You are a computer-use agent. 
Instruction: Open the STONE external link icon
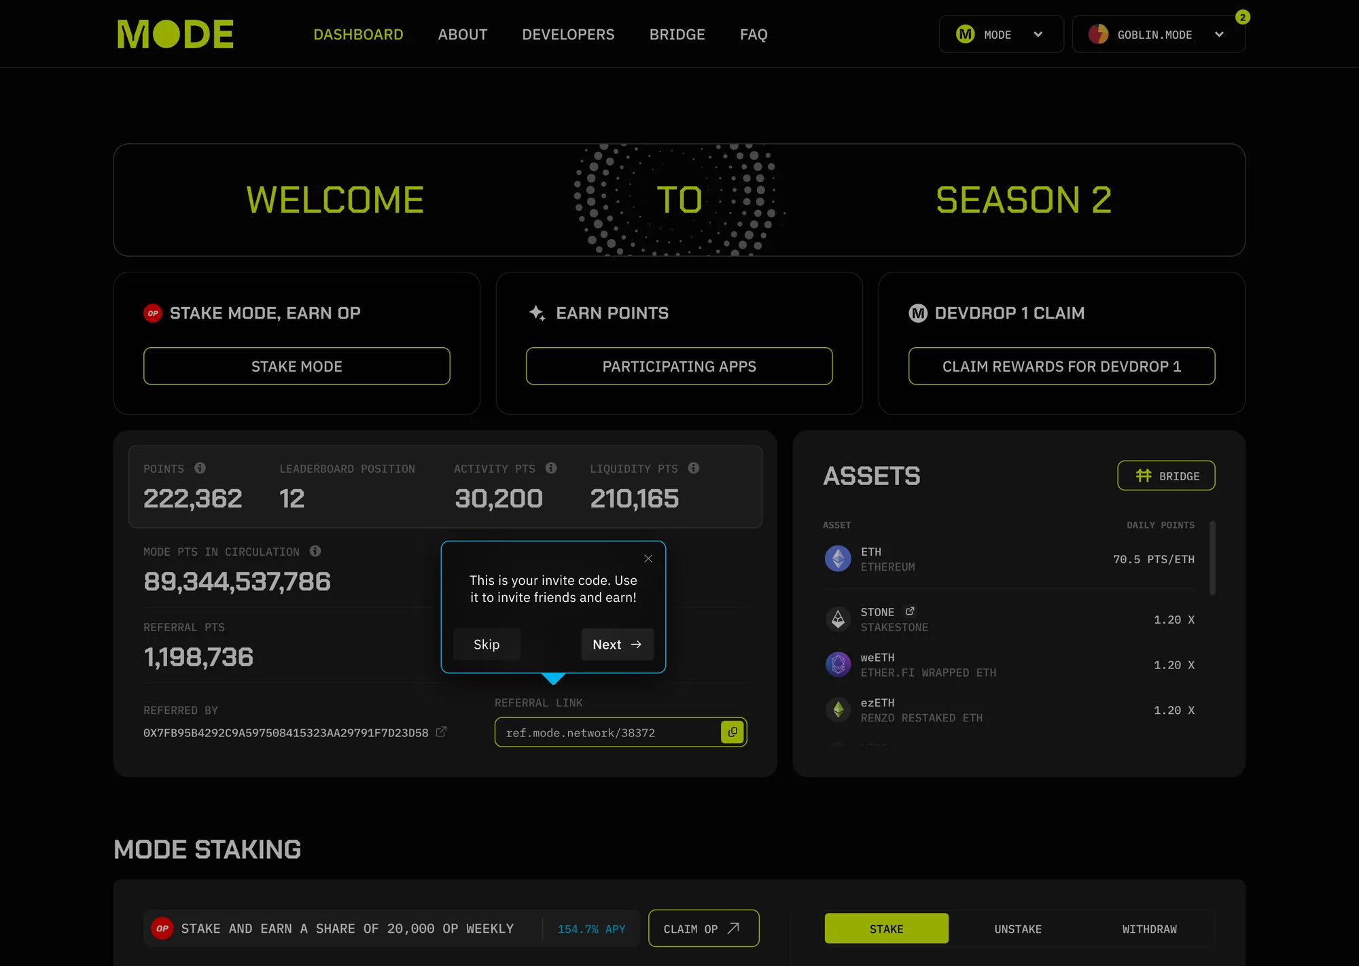pos(910,611)
